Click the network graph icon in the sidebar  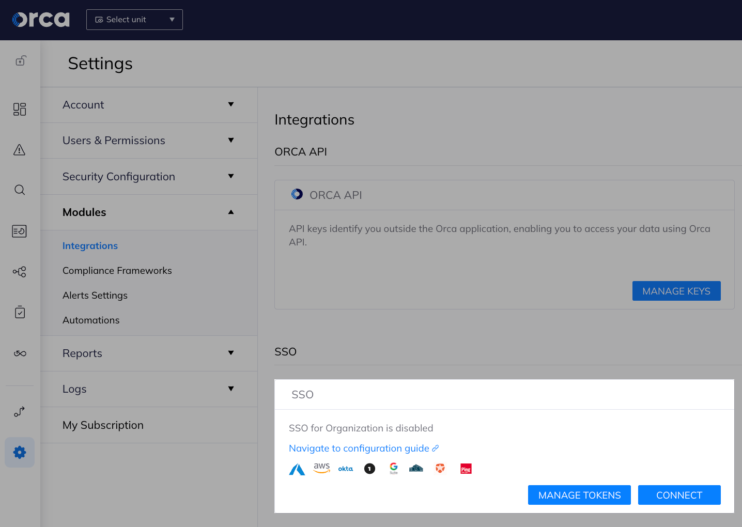[x=19, y=271]
